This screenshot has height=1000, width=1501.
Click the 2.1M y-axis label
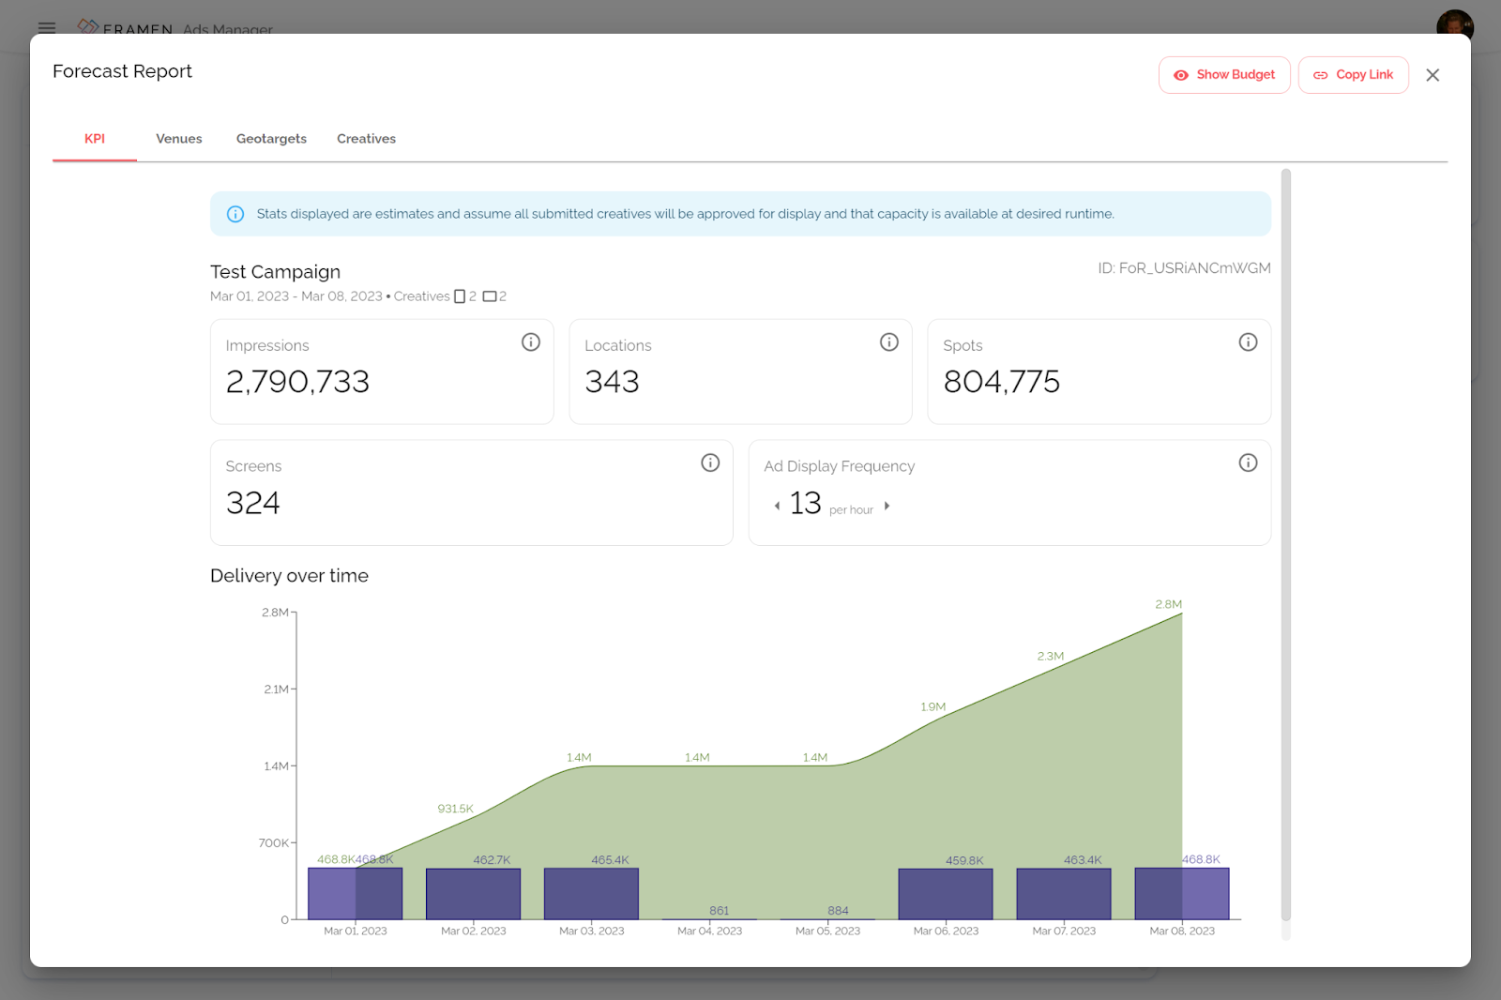(276, 689)
